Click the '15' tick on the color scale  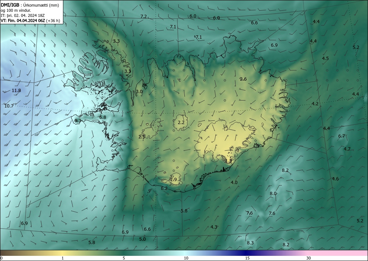pyautogui.click(x=247, y=258)
